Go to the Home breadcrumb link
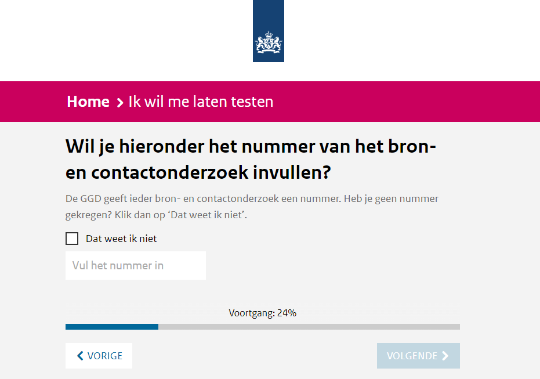 coord(88,102)
